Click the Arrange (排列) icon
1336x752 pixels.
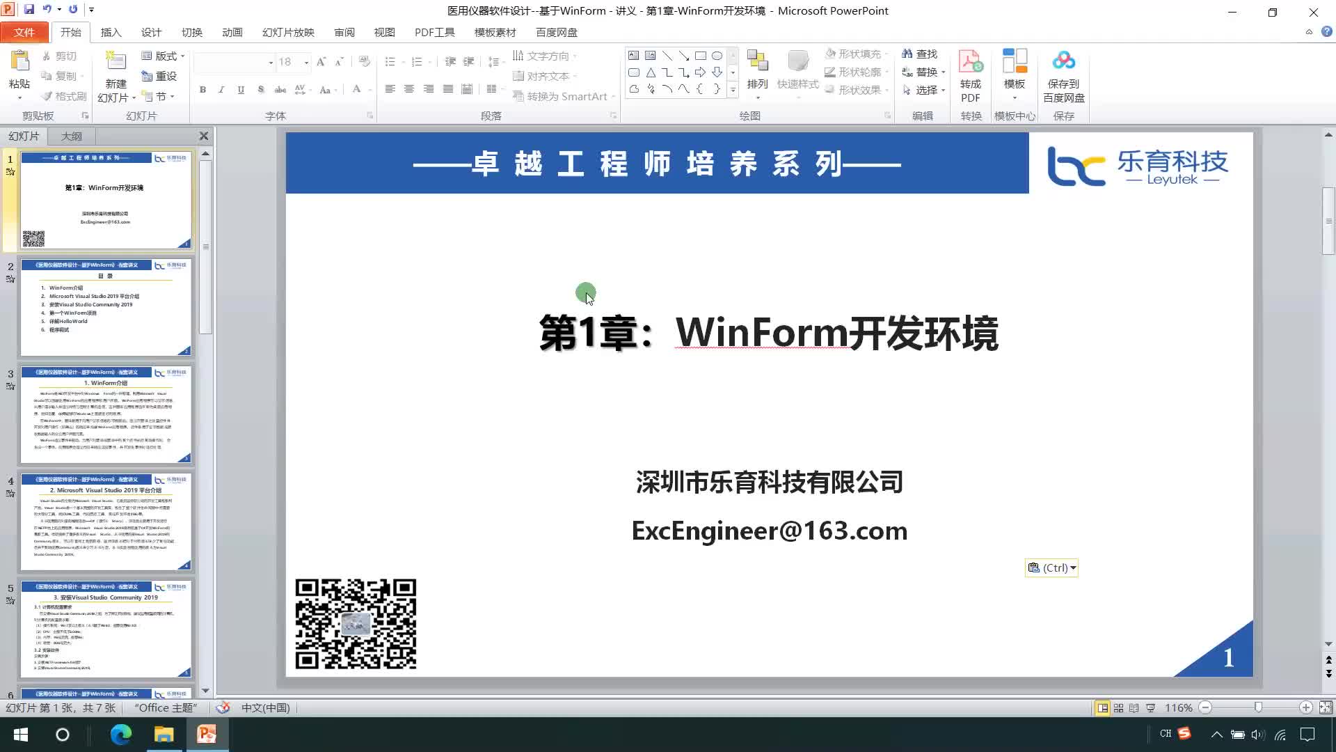[x=757, y=61]
